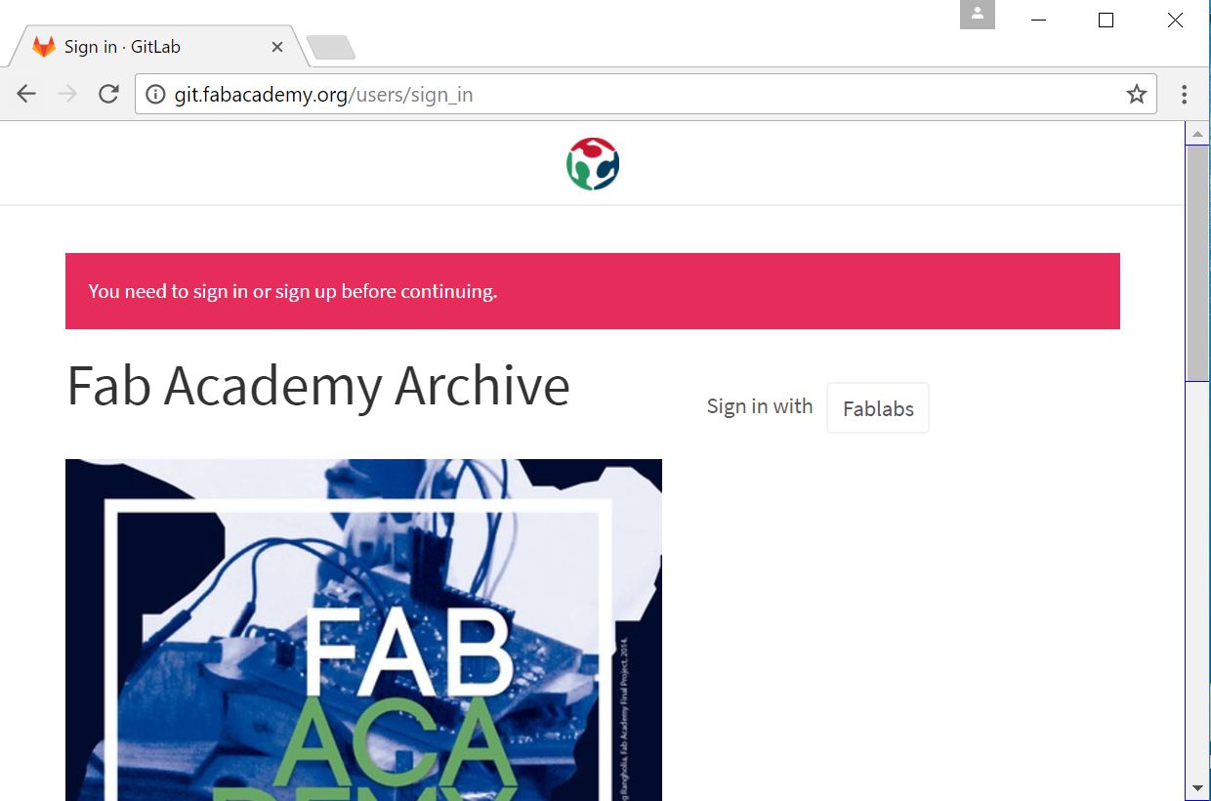
Task: Open the site information icon in address bar
Action: click(x=155, y=95)
